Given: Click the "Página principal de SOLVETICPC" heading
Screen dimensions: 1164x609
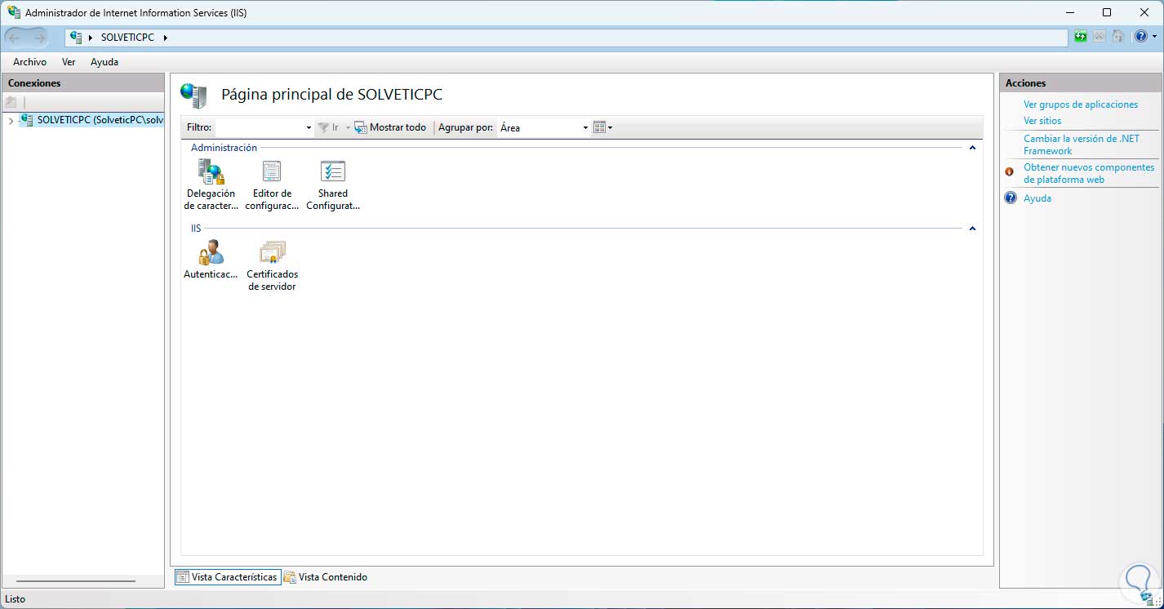Looking at the screenshot, I should point(331,95).
